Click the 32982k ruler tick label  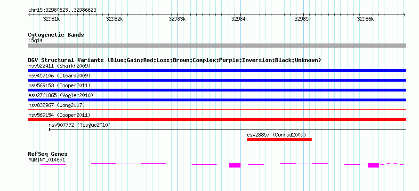tap(114, 19)
